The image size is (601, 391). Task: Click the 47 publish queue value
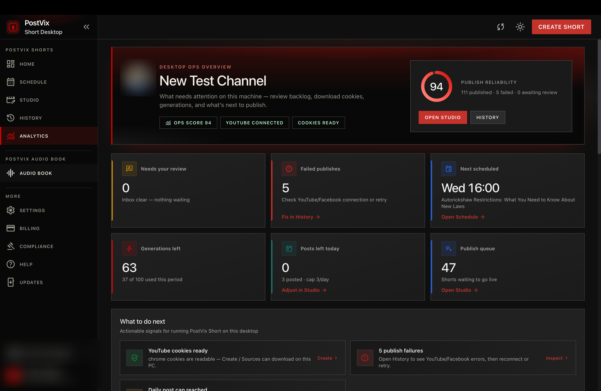(449, 268)
